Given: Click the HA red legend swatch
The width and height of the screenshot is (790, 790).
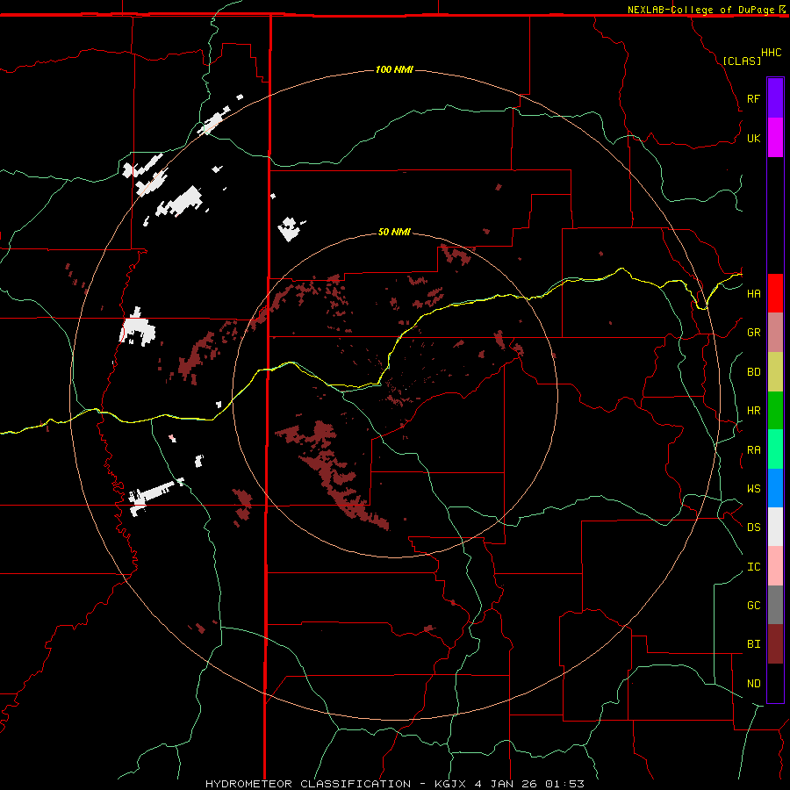Looking at the screenshot, I should pyautogui.click(x=775, y=293).
